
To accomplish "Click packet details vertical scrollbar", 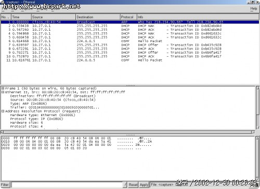I will (257, 108).
